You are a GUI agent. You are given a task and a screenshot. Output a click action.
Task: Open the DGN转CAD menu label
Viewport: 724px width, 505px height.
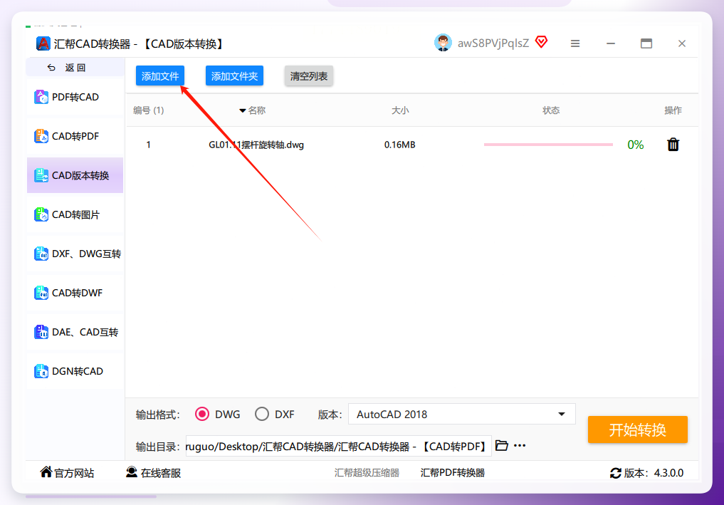coord(78,371)
